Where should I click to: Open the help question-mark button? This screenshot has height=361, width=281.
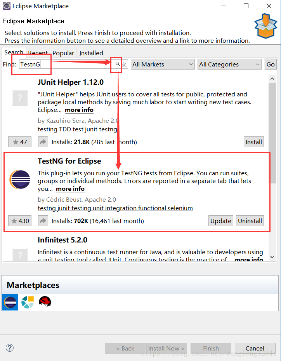coord(10,348)
